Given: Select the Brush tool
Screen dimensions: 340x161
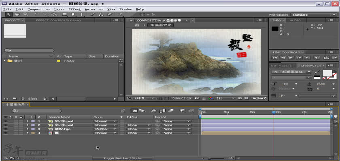Looking at the screenshot, I should click(93, 14).
